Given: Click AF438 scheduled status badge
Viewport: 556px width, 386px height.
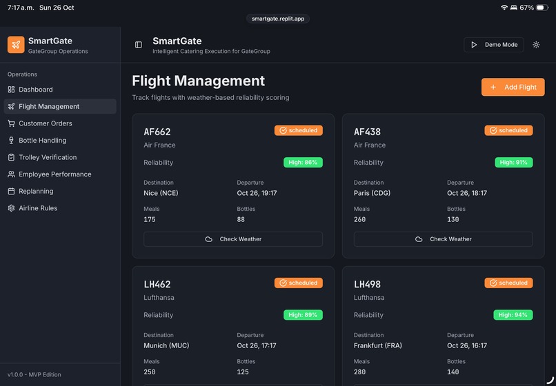Looking at the screenshot, I should tap(508, 130).
